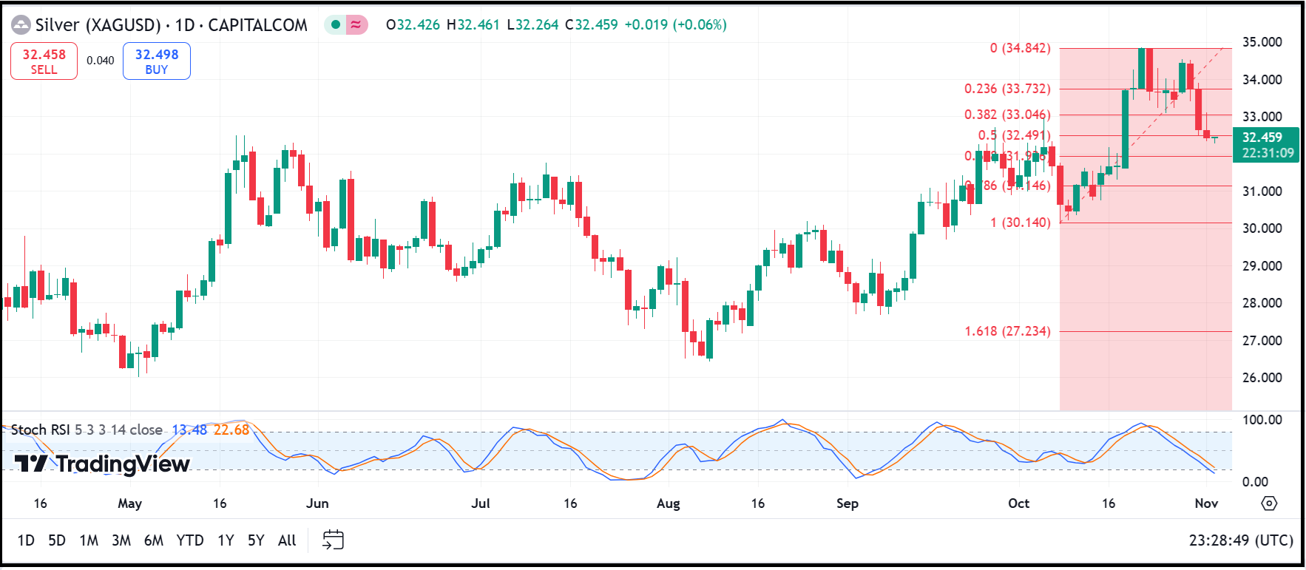Screen dimensions: 1306x570
Task: Click the 0.5 (32.491) Fibonacci level label
Action: (1014, 135)
